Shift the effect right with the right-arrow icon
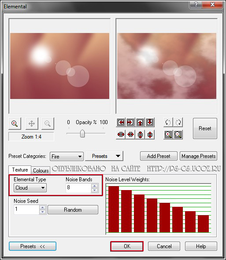 click(x=130, y=122)
